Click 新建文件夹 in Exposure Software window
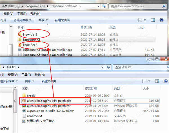The image size is (169, 133). click(x=62, y=20)
